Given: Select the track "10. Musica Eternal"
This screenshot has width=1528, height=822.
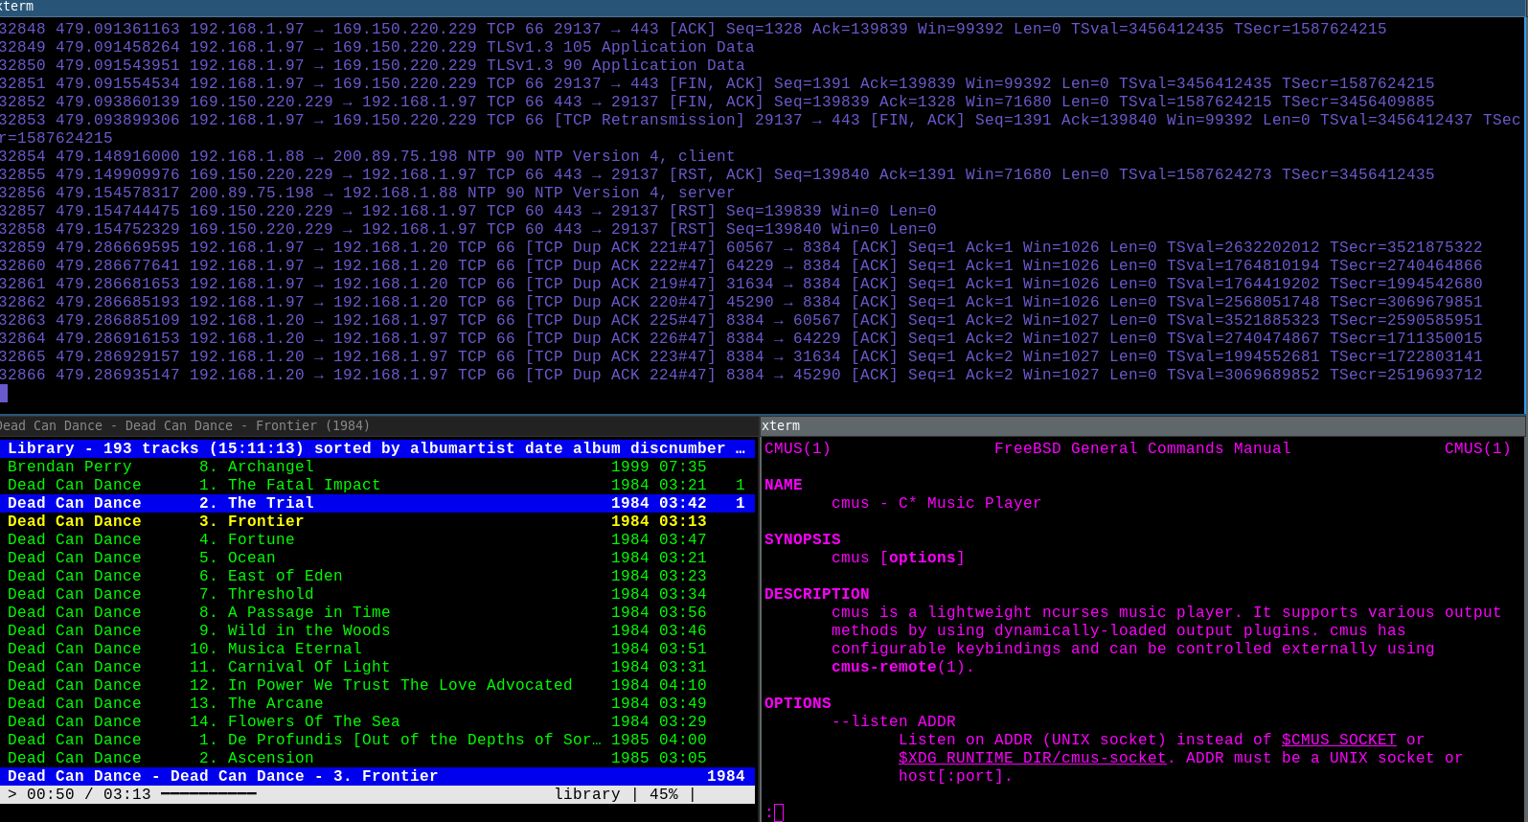Looking at the screenshot, I should point(377,649).
